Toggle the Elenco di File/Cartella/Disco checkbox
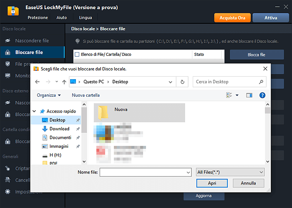 77,54
